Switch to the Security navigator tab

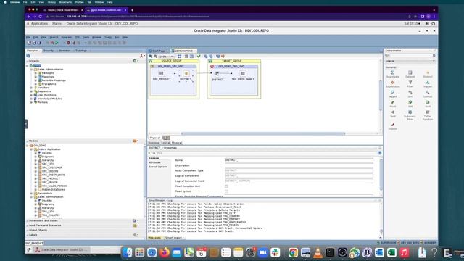click(x=49, y=51)
